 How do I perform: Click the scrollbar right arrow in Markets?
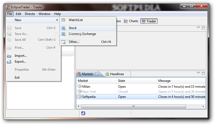[203, 106]
